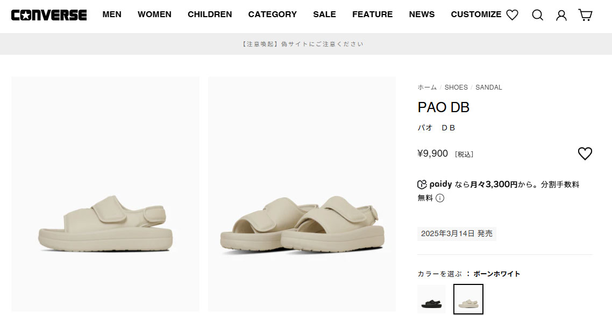Select the black color swatch
612x315 pixels.
431,299
